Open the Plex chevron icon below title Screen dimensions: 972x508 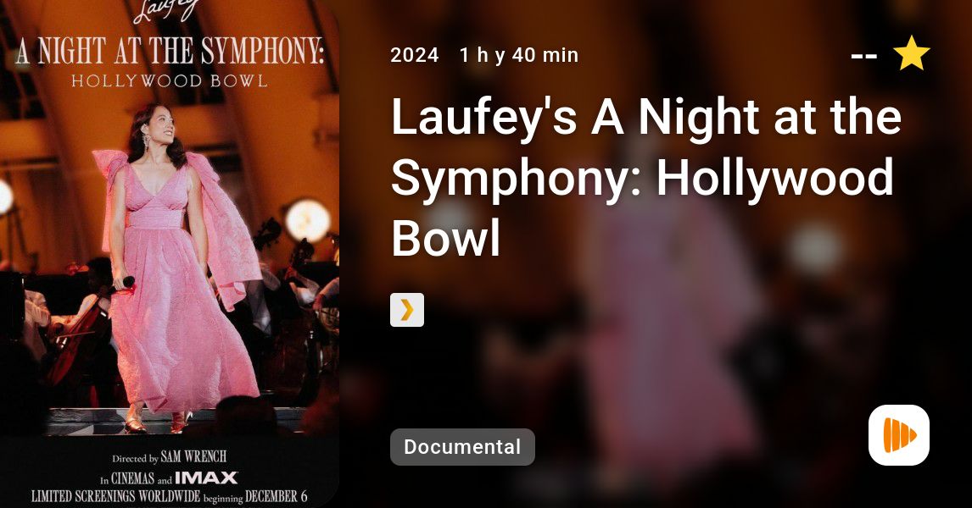click(x=406, y=309)
